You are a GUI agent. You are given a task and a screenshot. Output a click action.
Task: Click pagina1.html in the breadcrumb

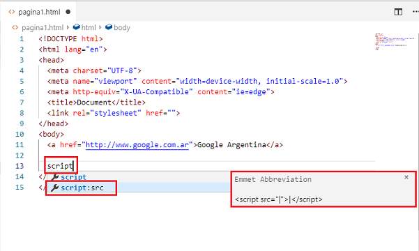(43, 28)
